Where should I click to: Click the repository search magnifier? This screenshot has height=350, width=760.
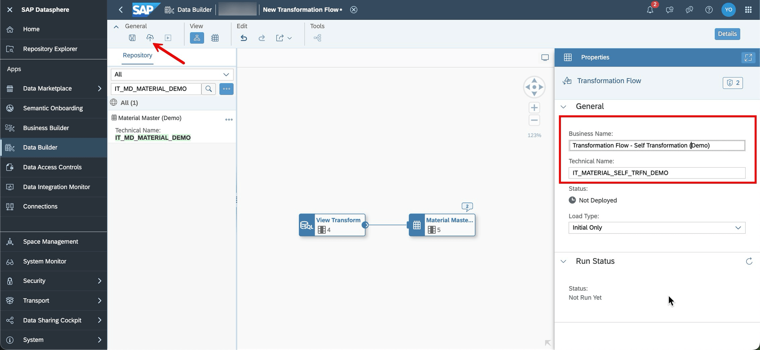tap(209, 89)
